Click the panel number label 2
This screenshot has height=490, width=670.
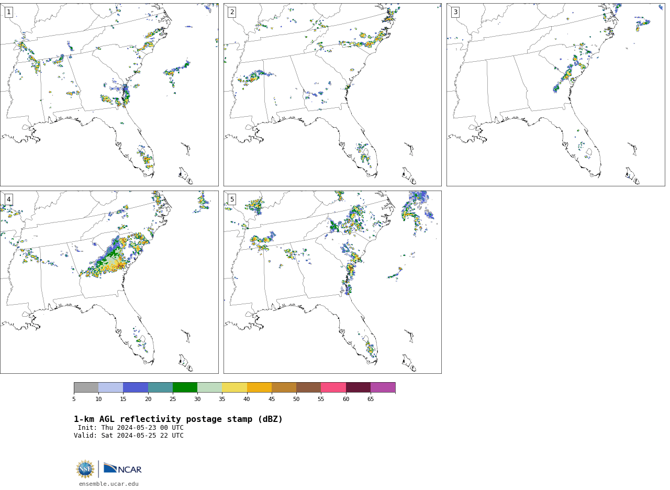pyautogui.click(x=232, y=12)
